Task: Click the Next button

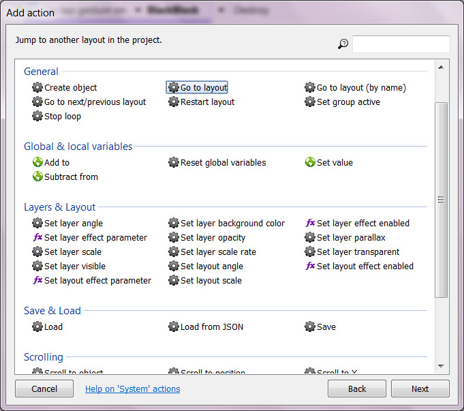Action: [x=420, y=389]
